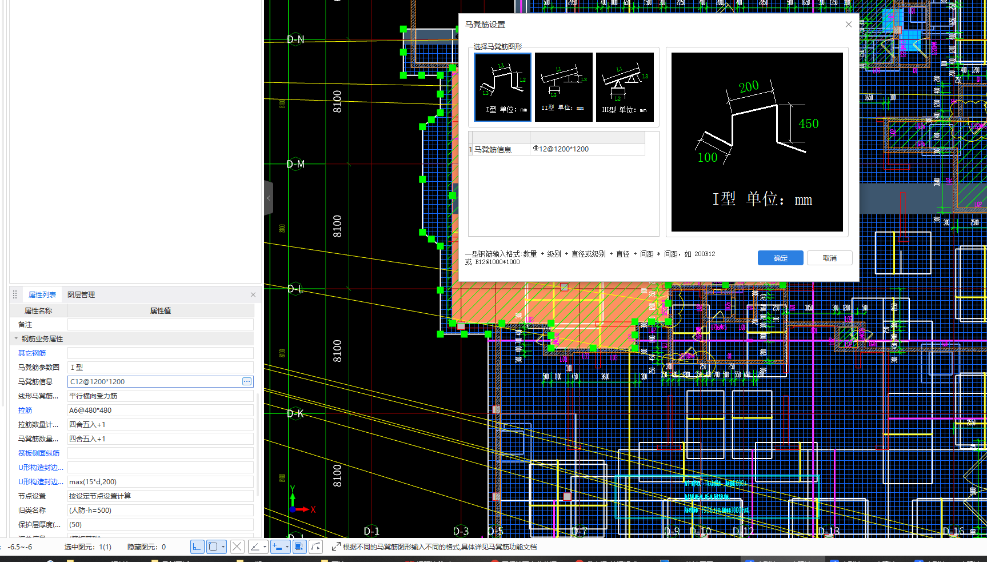Collapse the 钢筋业务属性 group
The image size is (987, 562).
(16, 338)
